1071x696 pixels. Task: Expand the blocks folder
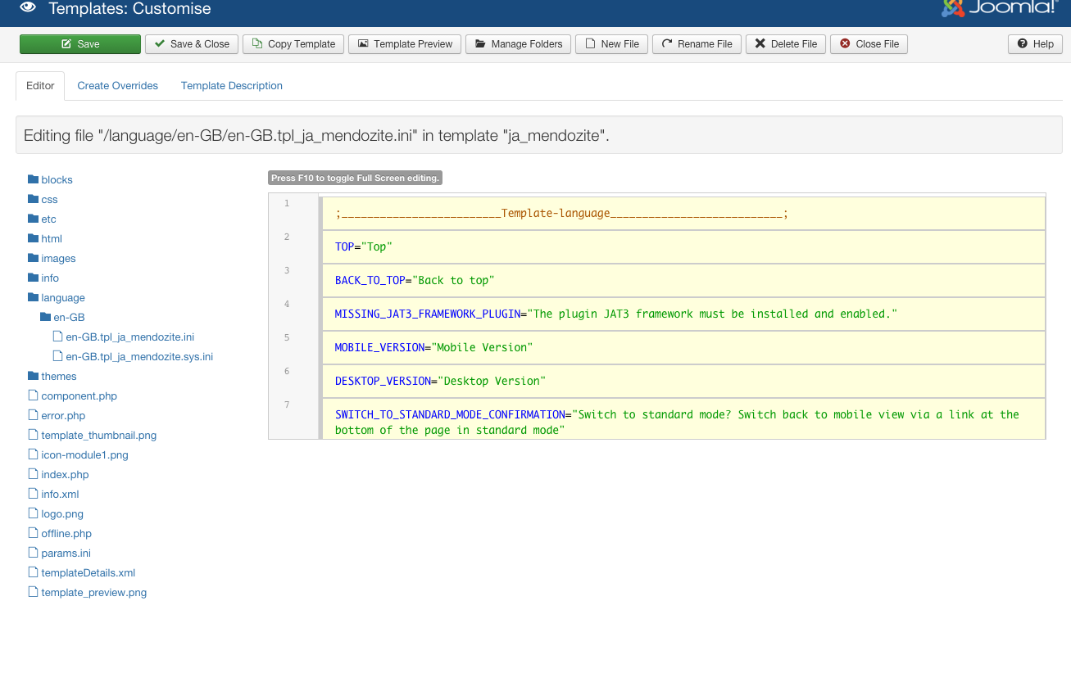click(x=57, y=180)
